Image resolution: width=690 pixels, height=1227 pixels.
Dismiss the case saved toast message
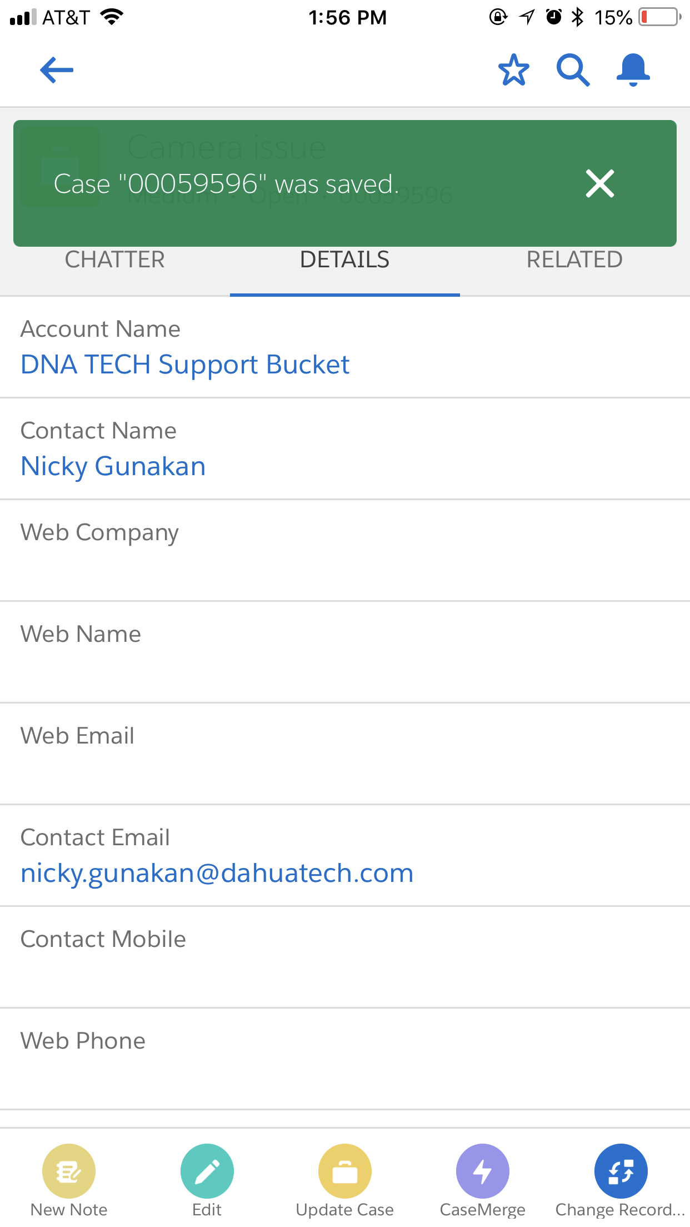pos(599,184)
